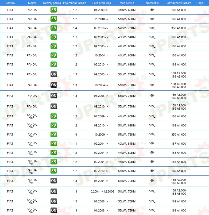209x215 pixels.
Task: Click date '04.2009 ->' in PANDA Van row
Action: (101, 116)
